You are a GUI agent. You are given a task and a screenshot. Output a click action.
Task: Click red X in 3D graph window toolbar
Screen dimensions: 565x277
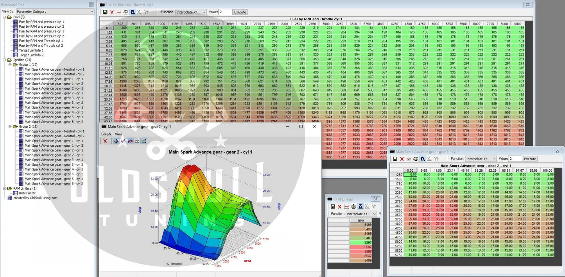pos(105,141)
